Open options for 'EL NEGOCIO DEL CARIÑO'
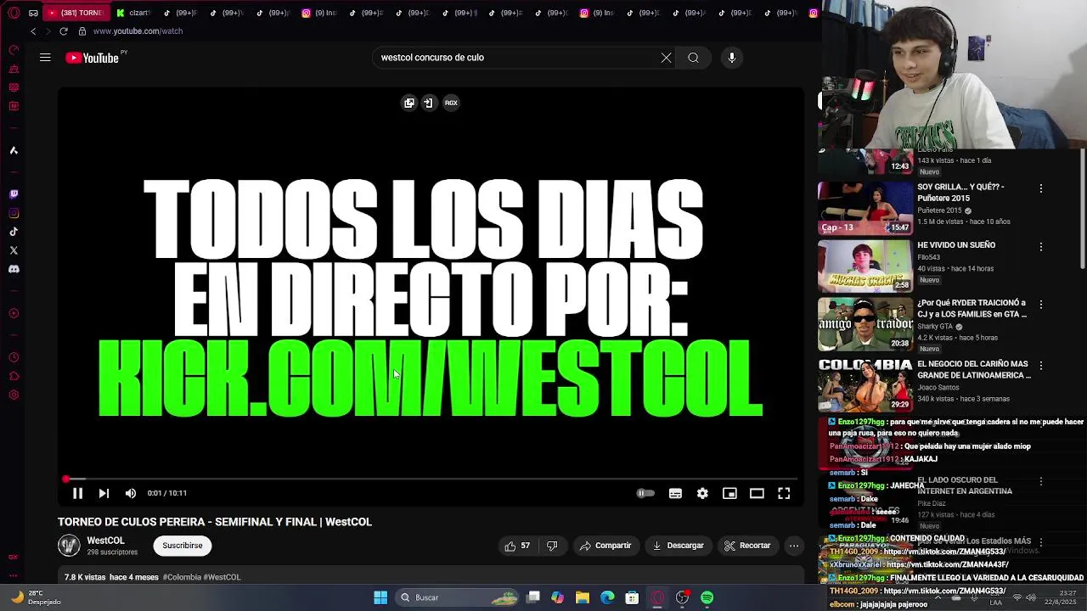This screenshot has height=611, width=1087. [x=1041, y=365]
